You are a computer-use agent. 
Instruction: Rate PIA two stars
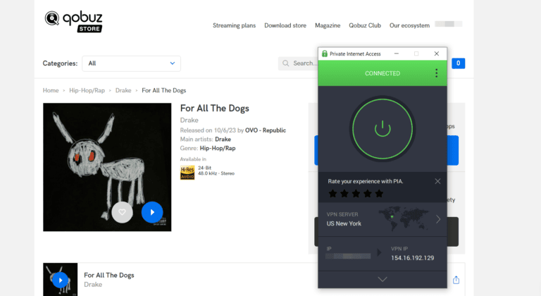pos(344,194)
